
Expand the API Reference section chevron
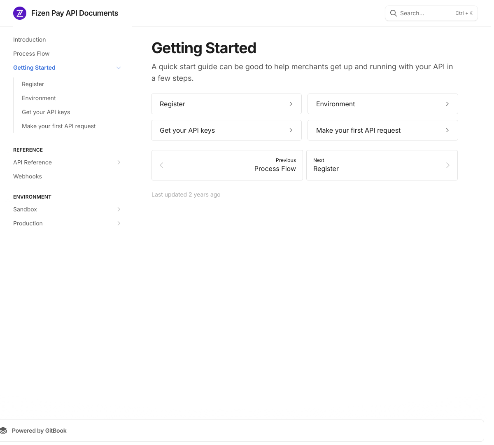(x=119, y=162)
